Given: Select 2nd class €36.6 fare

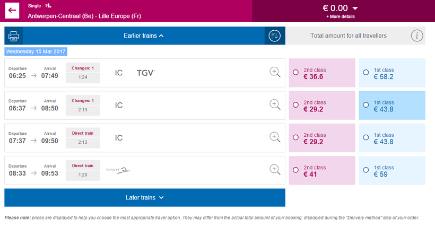Looking at the screenshot, I should (x=295, y=73).
